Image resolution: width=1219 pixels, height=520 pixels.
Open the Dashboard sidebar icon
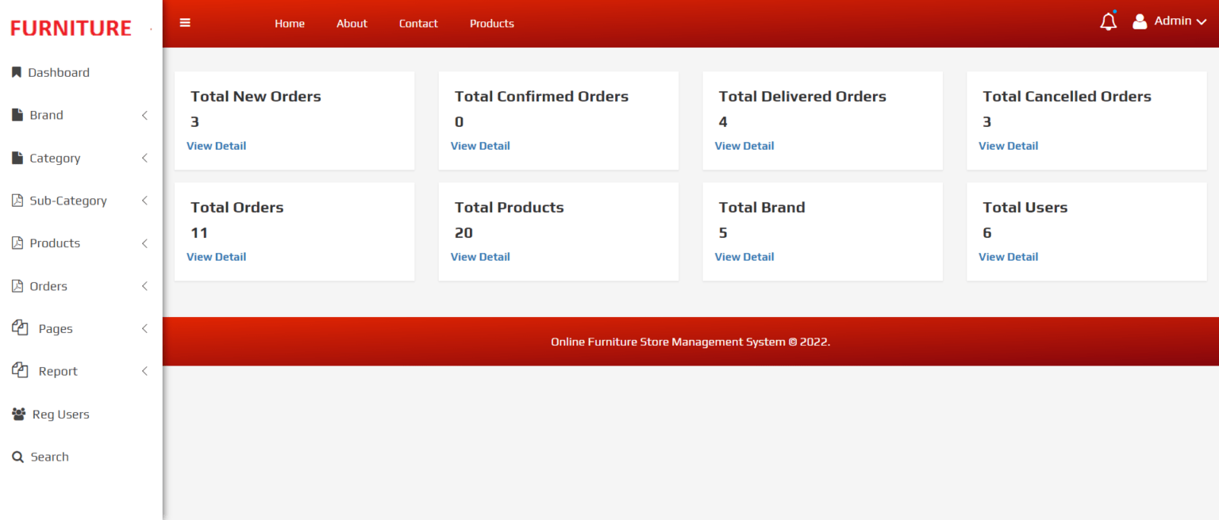click(x=17, y=71)
